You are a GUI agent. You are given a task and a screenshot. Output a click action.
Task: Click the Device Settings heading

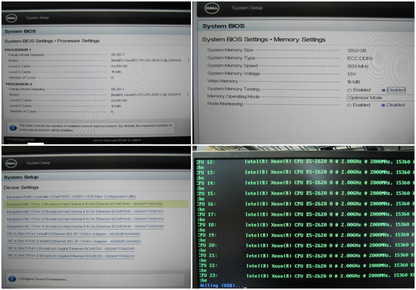pyautogui.click(x=21, y=187)
